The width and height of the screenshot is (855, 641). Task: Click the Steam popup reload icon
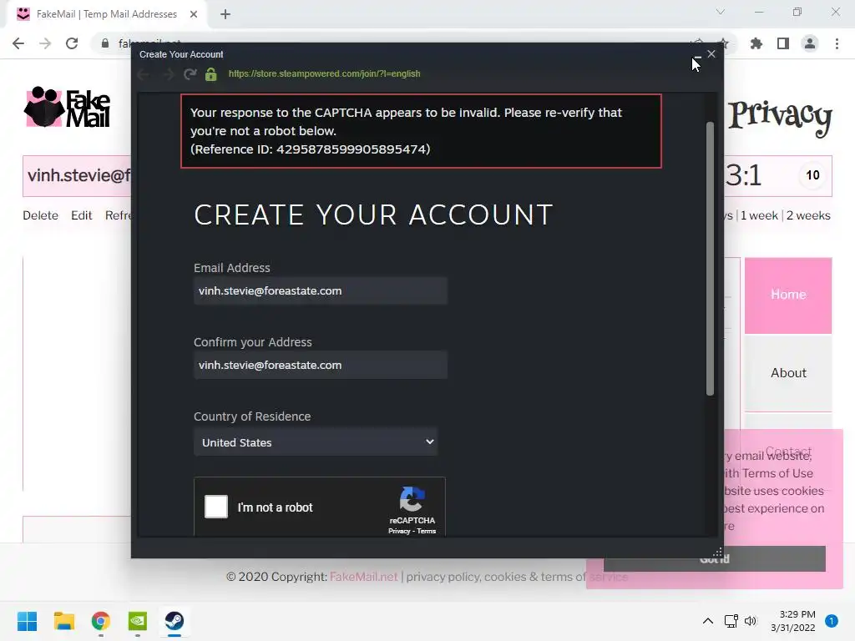190,73
